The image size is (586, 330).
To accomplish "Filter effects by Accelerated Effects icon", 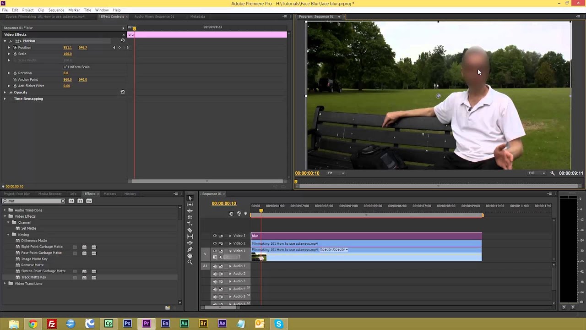I will tap(71, 201).
